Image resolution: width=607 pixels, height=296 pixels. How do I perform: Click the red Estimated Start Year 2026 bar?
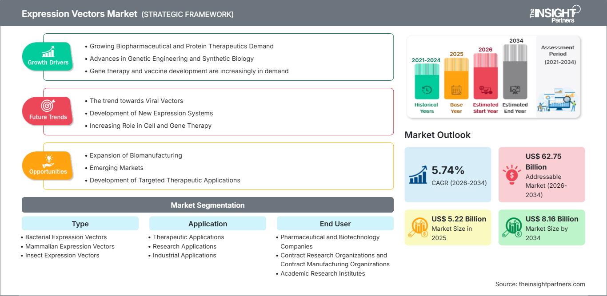click(x=485, y=76)
